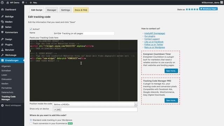Viewport: 224px width, 126px height.
Task: Select Track conversion in your Ecommerce
Action: pyautogui.click(x=31, y=124)
